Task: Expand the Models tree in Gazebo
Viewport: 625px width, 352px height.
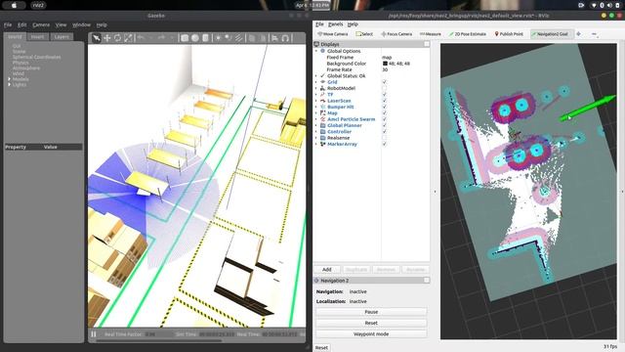Action: [x=9, y=79]
